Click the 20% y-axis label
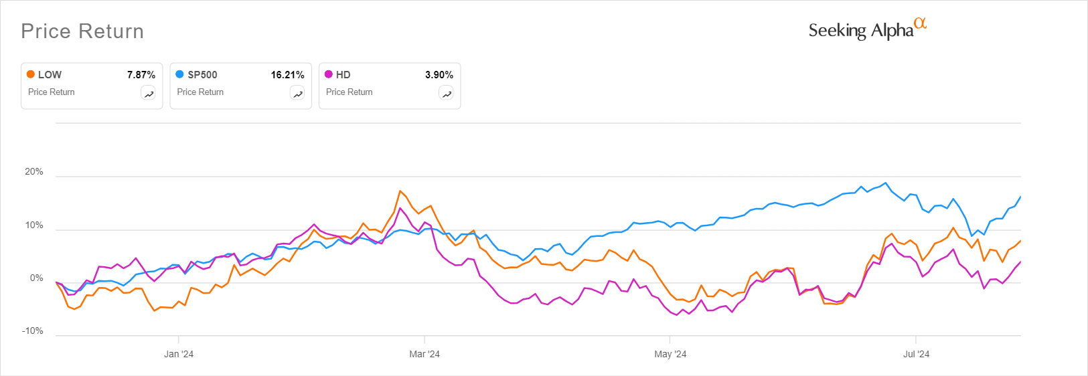 click(x=34, y=172)
